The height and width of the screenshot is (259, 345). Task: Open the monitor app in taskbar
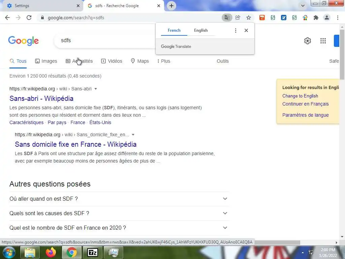(x=114, y=252)
